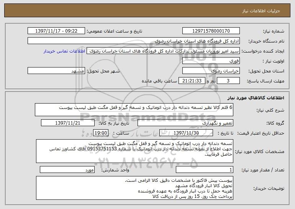Image resolution: width=295 pixels, height=209 pixels.
Task: Click the request creator field سید امیر نوروزیان
Action: [x=163, y=51]
